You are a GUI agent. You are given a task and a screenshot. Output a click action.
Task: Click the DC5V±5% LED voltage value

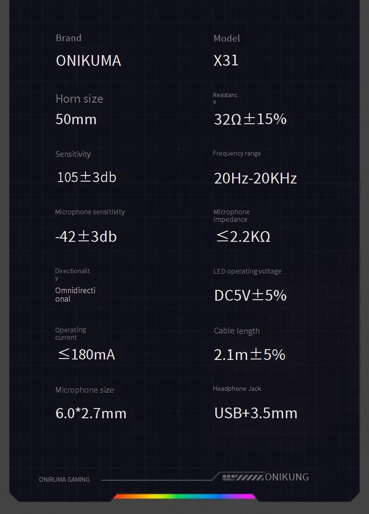(250, 296)
